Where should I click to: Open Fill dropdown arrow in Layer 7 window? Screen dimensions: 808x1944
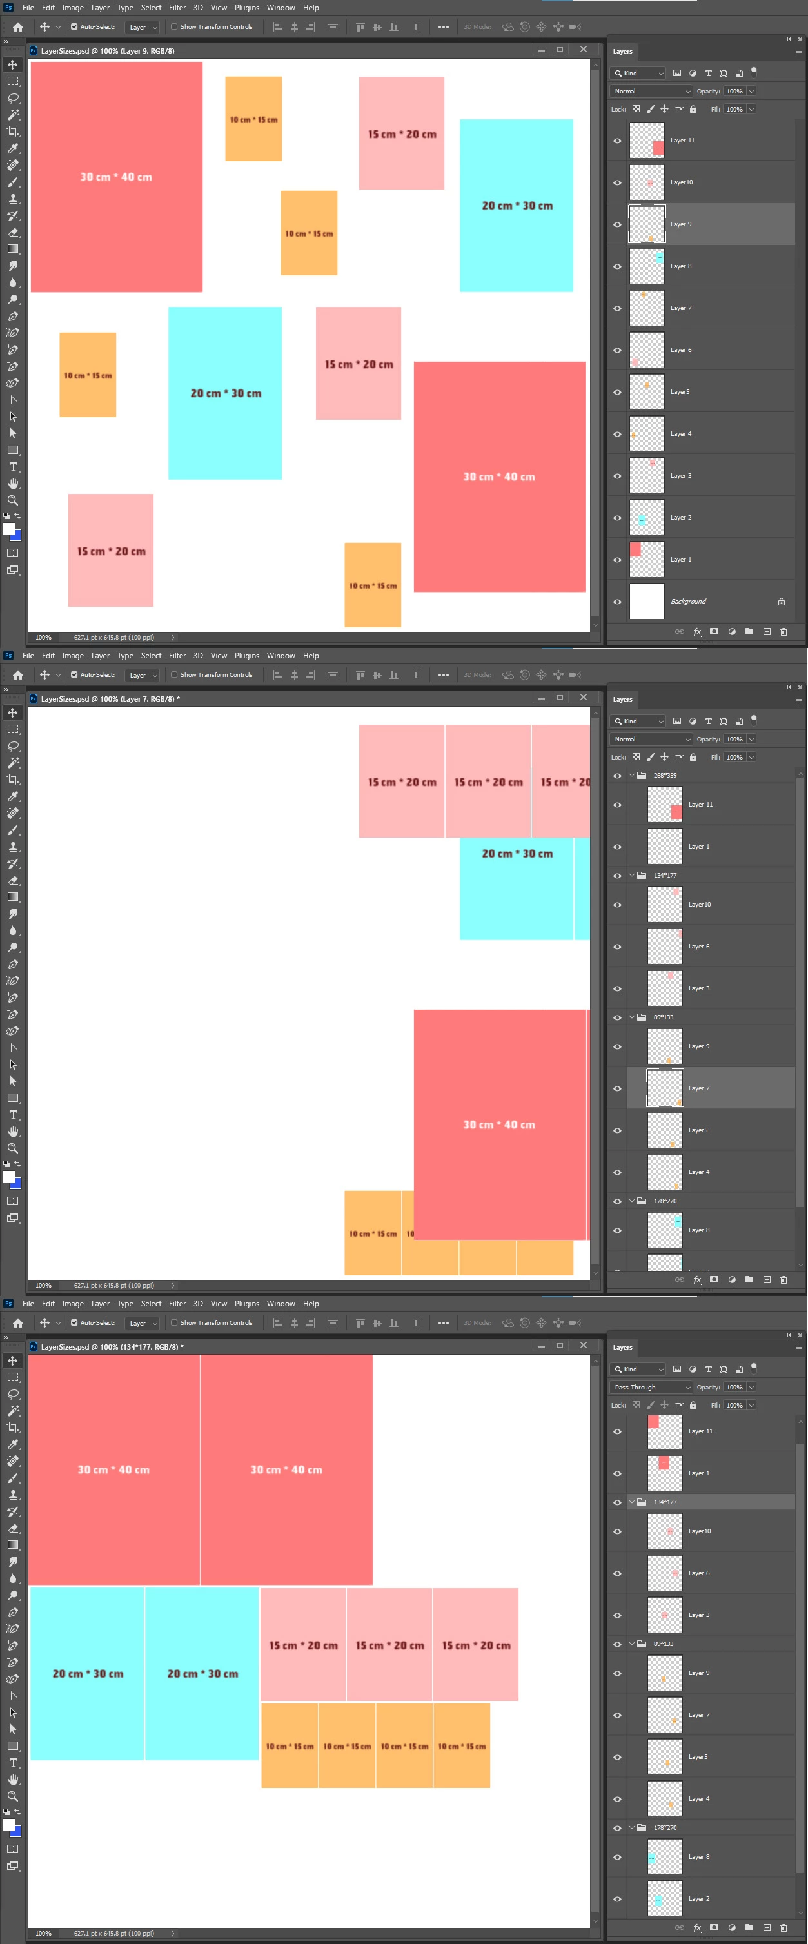[751, 758]
